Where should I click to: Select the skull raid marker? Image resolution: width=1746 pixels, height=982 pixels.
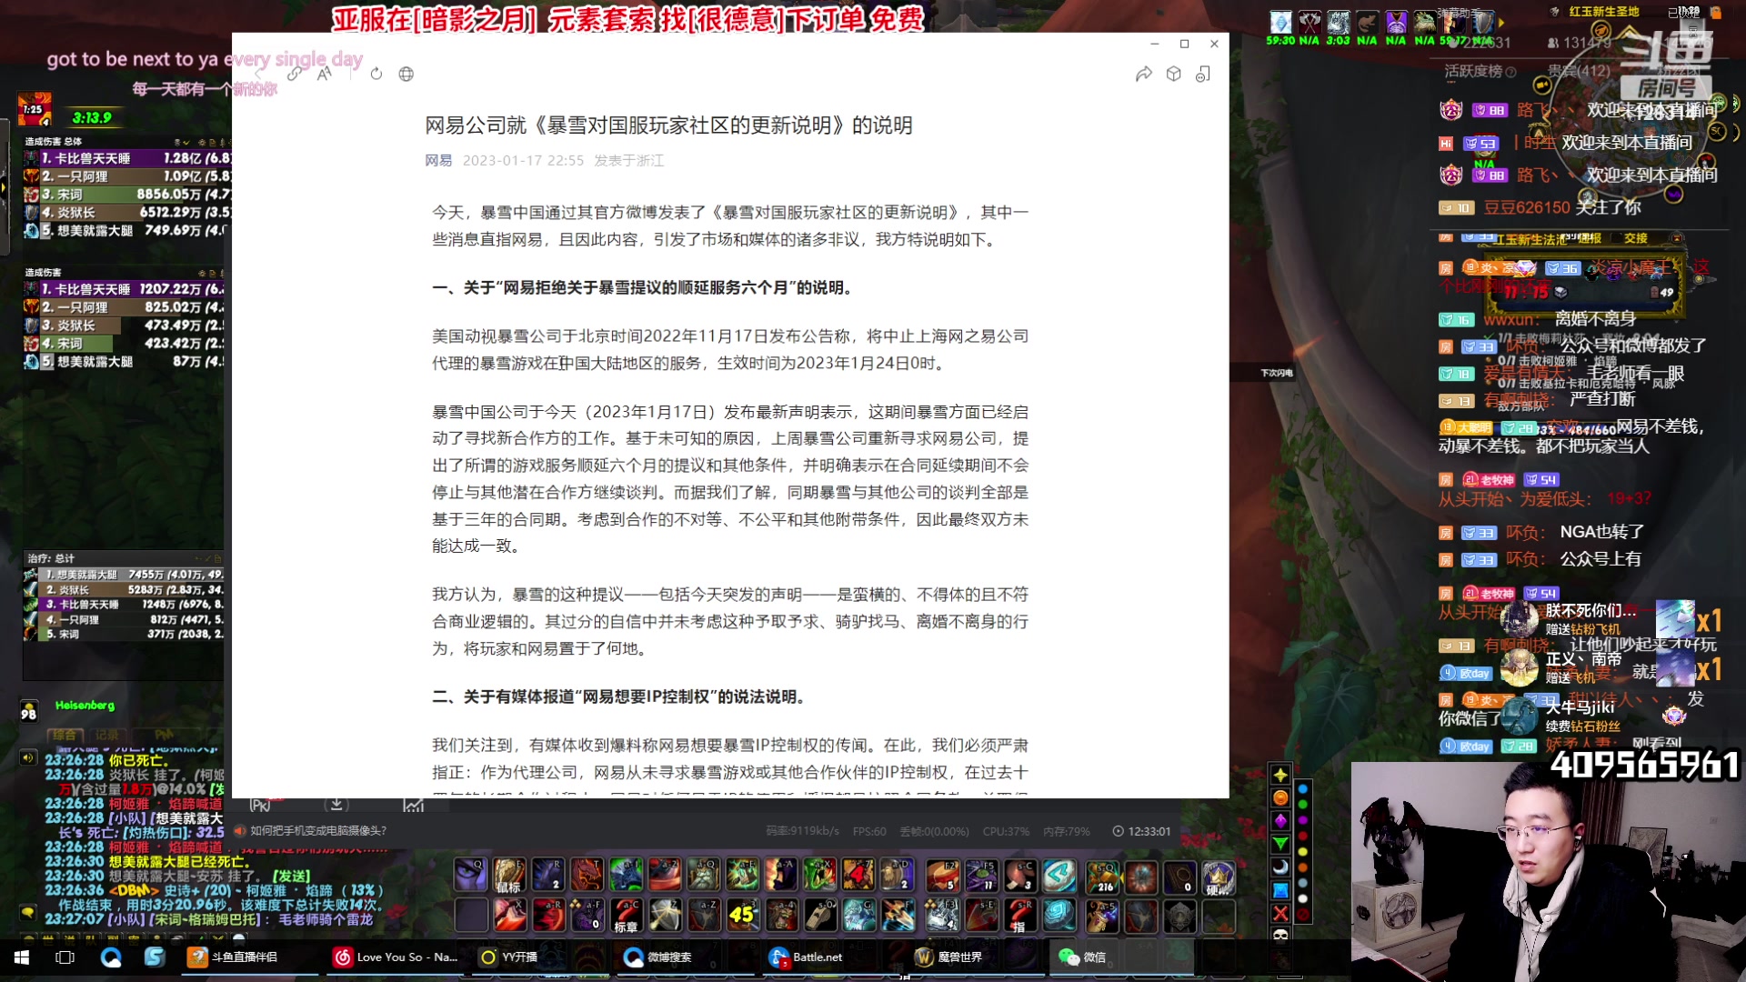pyautogui.click(x=1280, y=935)
